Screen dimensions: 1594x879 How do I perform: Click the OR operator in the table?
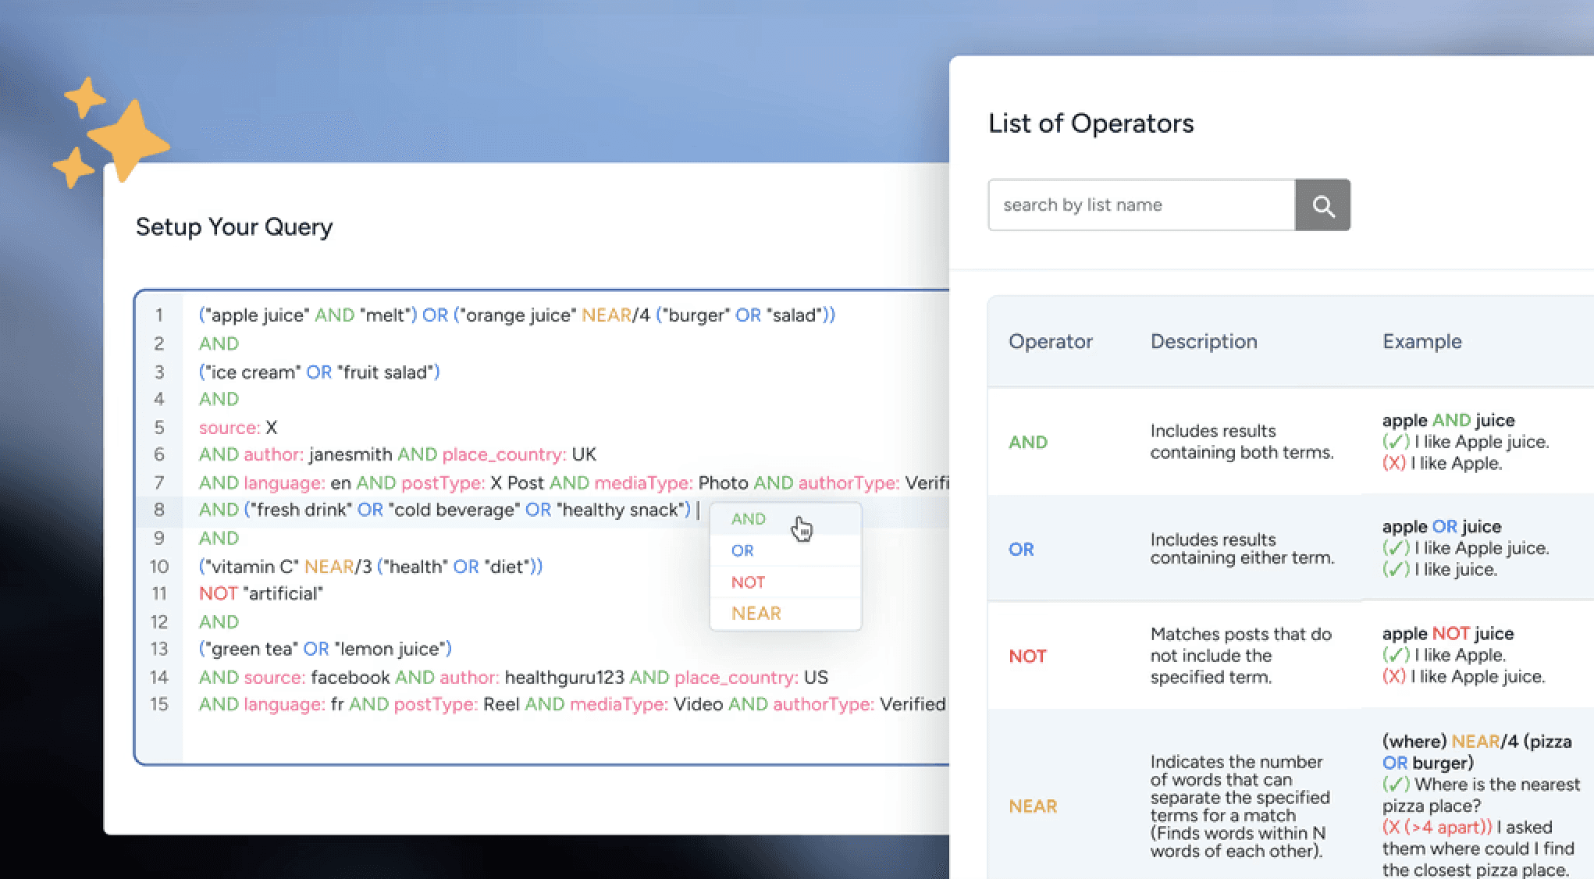pyautogui.click(x=1021, y=550)
